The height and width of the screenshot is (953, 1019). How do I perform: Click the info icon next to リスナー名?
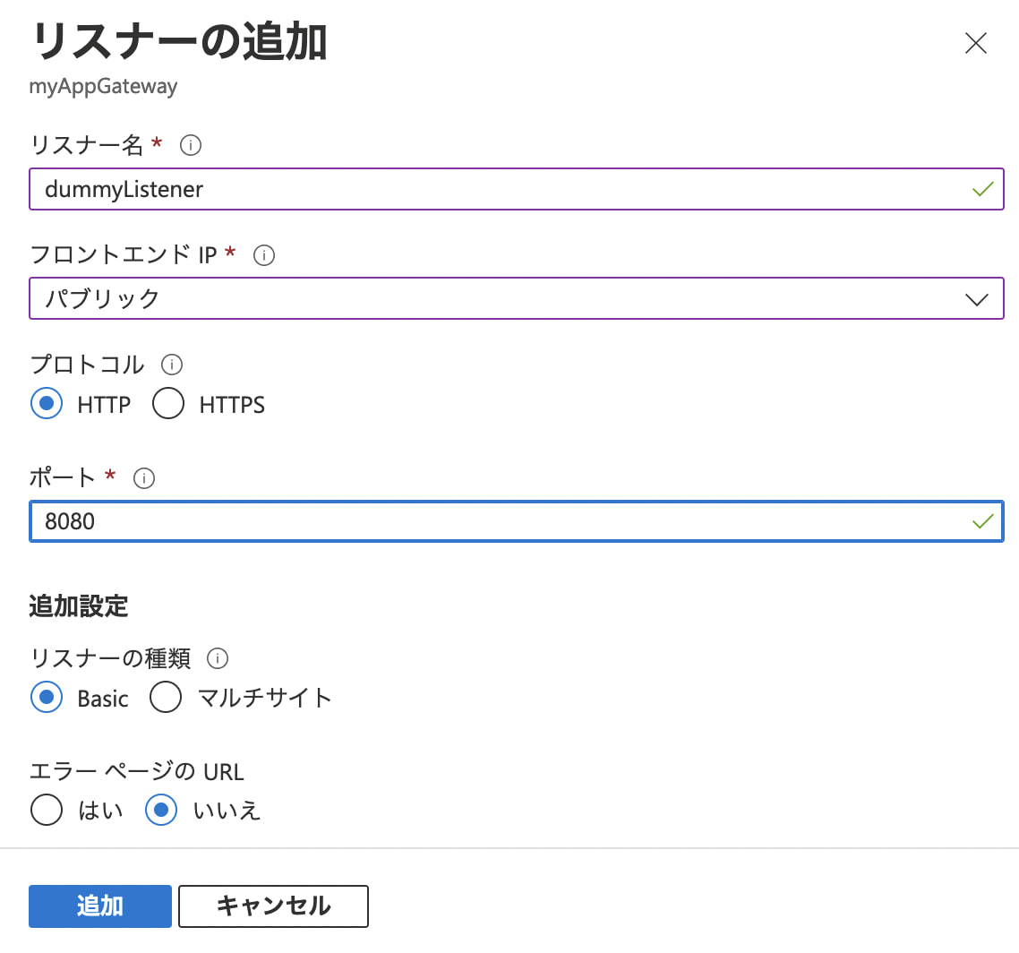(191, 145)
